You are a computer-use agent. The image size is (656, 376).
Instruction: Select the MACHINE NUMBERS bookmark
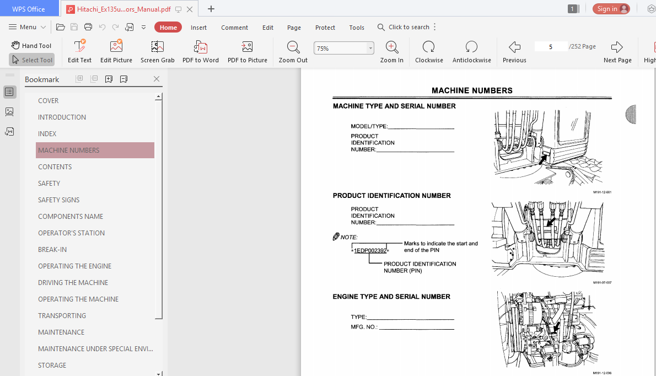[x=95, y=150]
